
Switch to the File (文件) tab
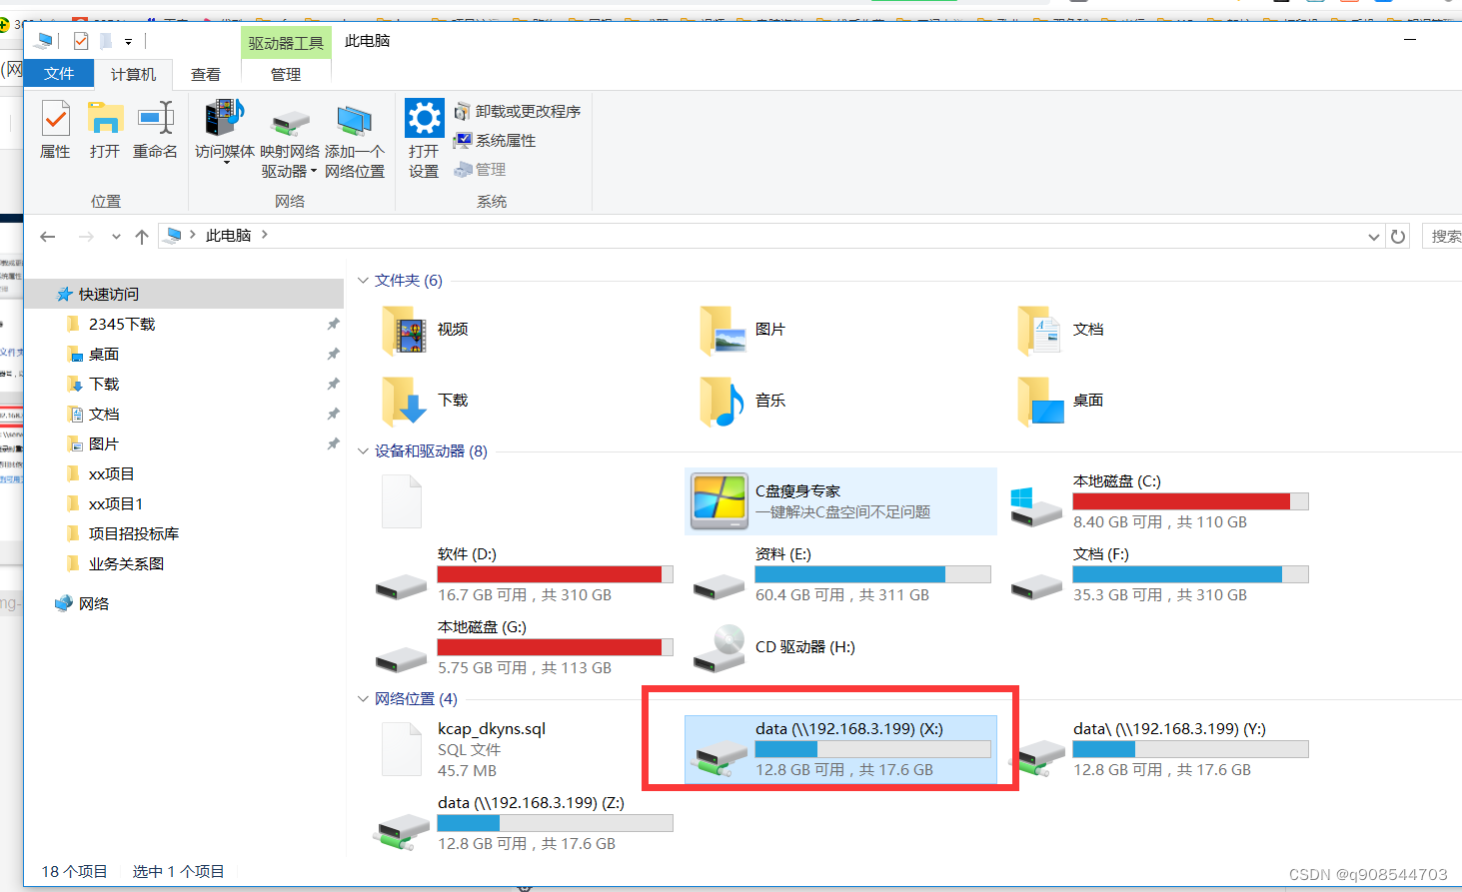click(59, 74)
